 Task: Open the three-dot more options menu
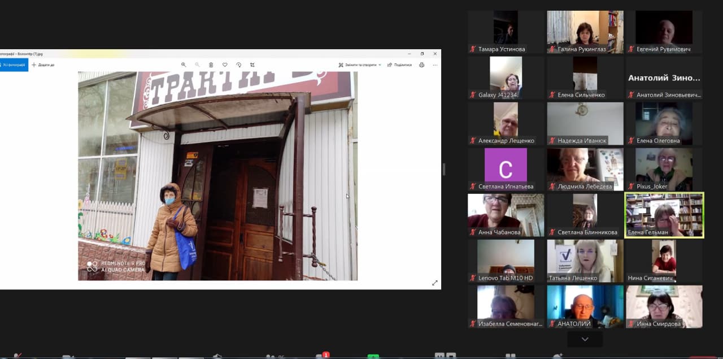pyautogui.click(x=435, y=65)
